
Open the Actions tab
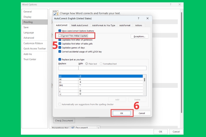click(139, 25)
